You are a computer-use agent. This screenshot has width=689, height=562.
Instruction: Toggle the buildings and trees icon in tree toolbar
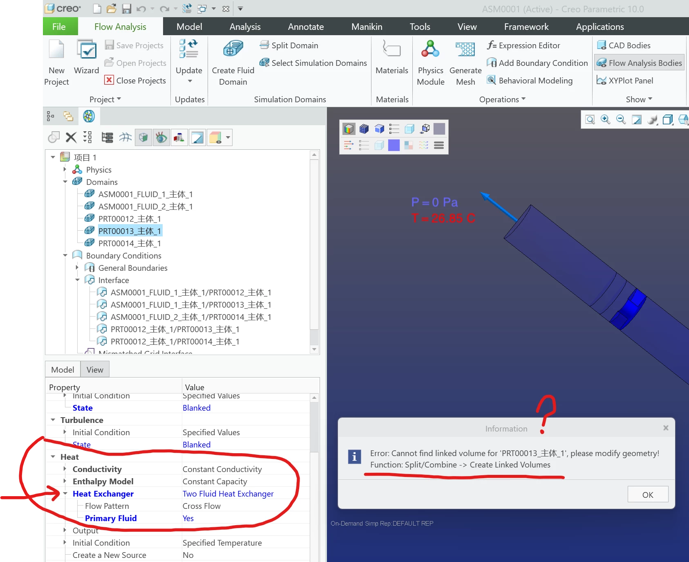[179, 137]
